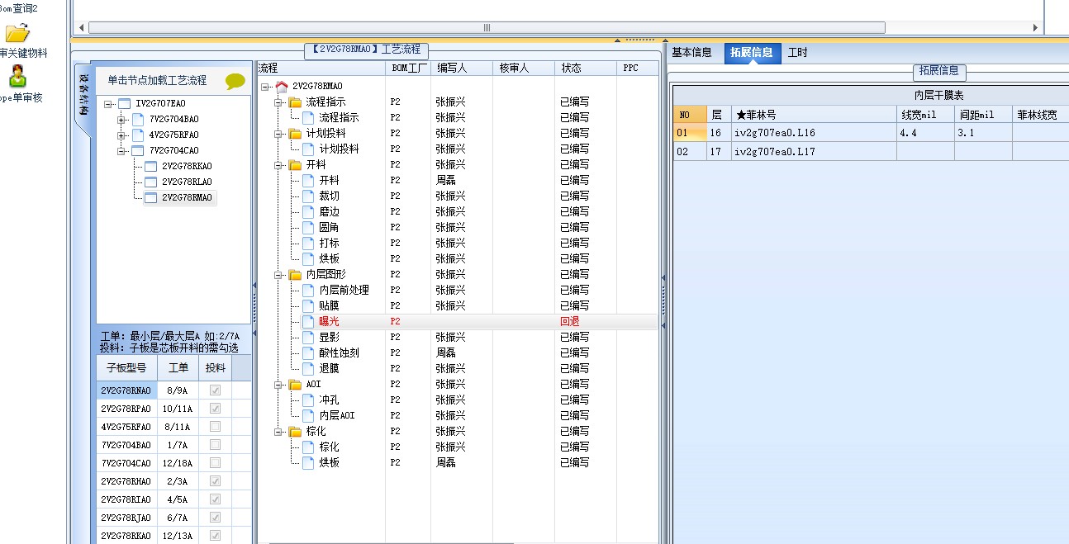The width and height of the screenshot is (1069, 544).
Task: Click the right arrow of the top scrollbar
Action: (x=1035, y=27)
